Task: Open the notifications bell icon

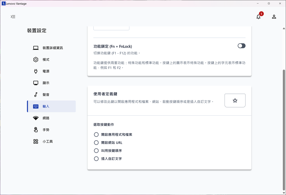Action: pos(258,17)
